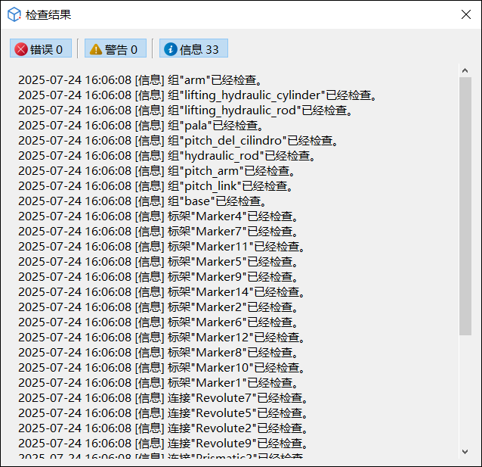The image size is (482, 467).
Task: Select the "lifting_hydraulic_cylinder" log entry
Action: (197, 95)
